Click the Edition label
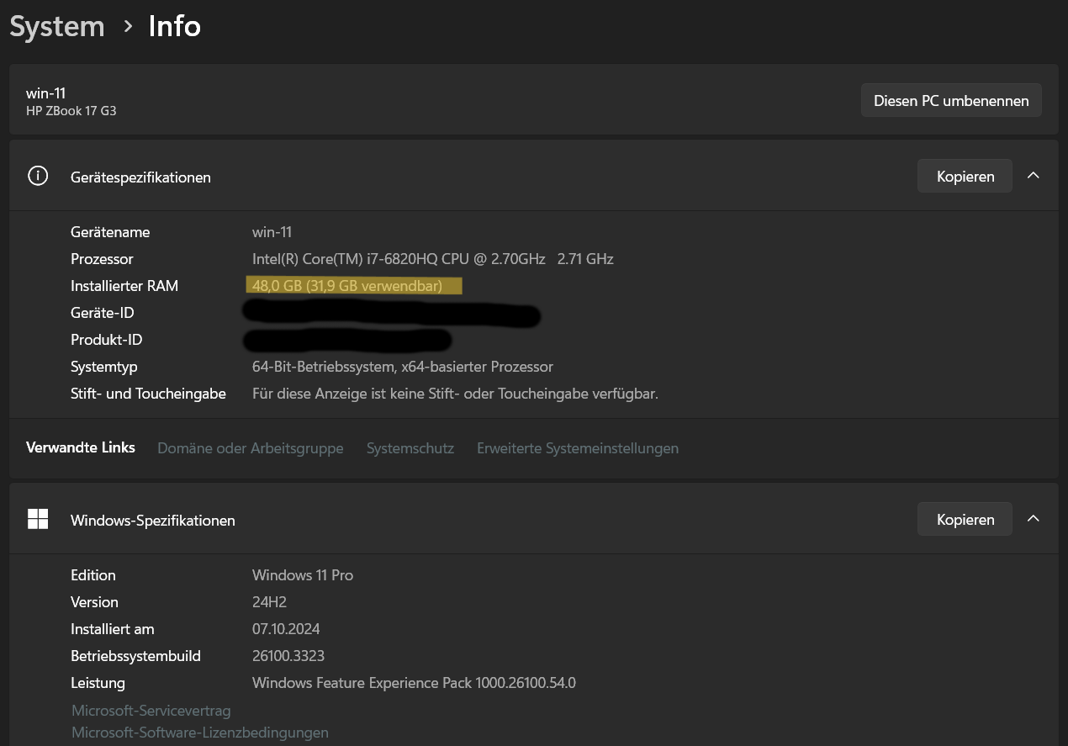This screenshot has height=746, width=1068. click(93, 574)
